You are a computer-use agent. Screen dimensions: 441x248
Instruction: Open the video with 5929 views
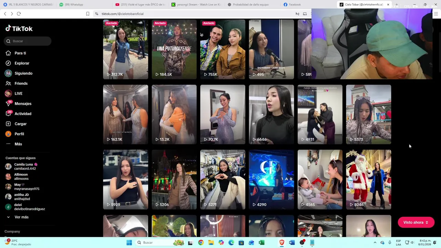(125, 179)
